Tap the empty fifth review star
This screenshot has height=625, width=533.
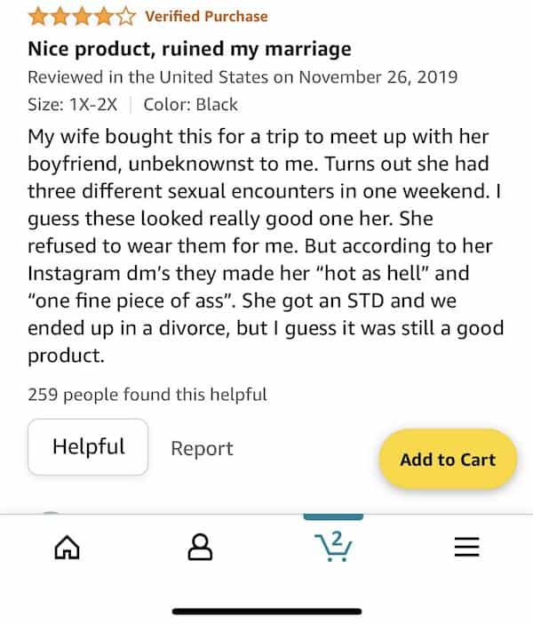127,16
